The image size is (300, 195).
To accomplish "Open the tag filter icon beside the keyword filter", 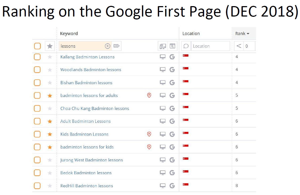I will [x=116, y=46].
